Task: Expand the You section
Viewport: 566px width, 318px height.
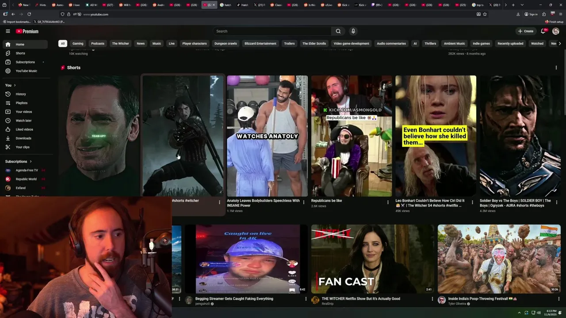Action: click(x=11, y=85)
